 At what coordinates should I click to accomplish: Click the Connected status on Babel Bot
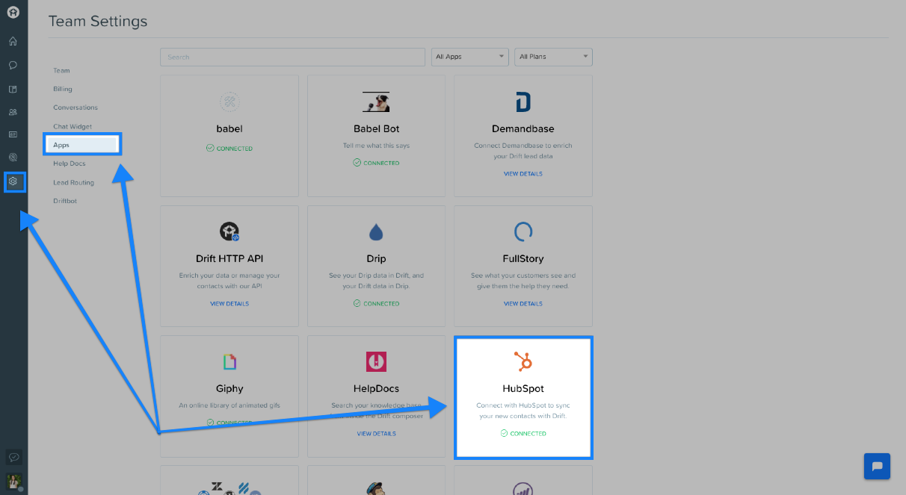(x=376, y=163)
